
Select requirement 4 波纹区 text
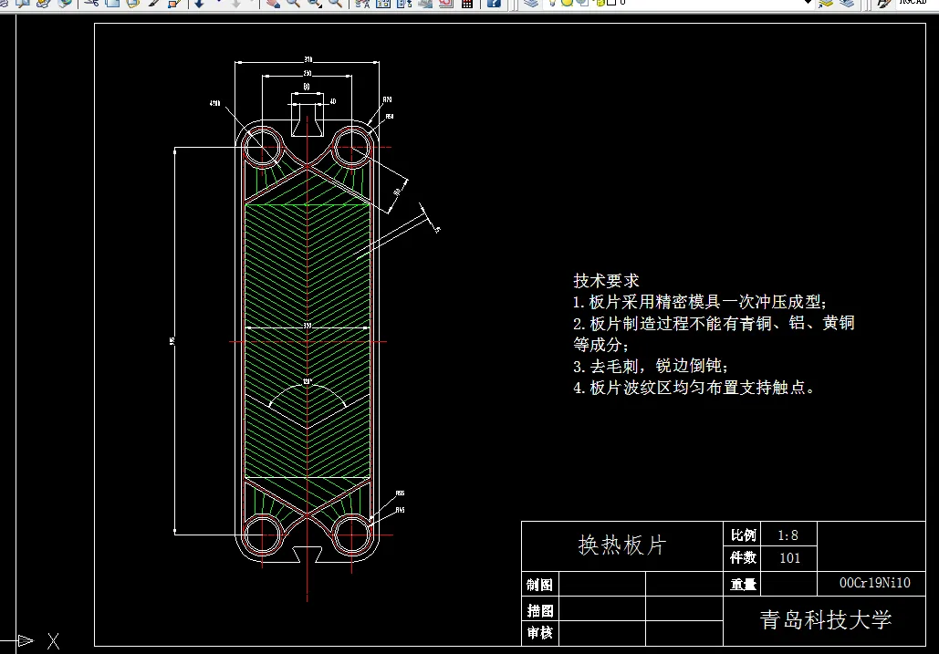pyautogui.click(x=694, y=387)
